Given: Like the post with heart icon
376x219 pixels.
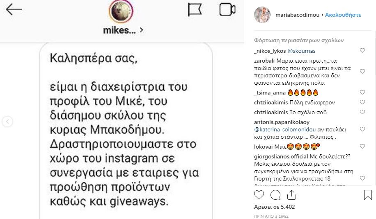Looking at the screenshot, I should click(x=259, y=195).
